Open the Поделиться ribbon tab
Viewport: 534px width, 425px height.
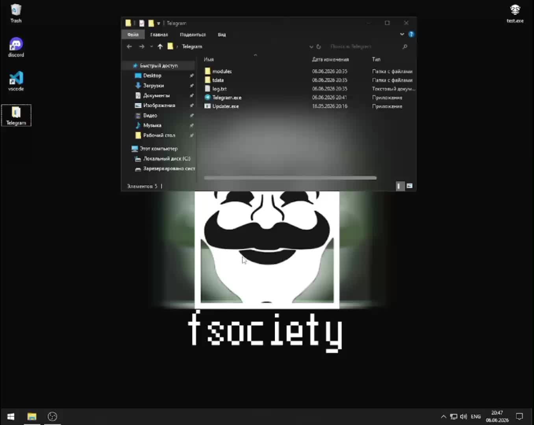click(193, 35)
